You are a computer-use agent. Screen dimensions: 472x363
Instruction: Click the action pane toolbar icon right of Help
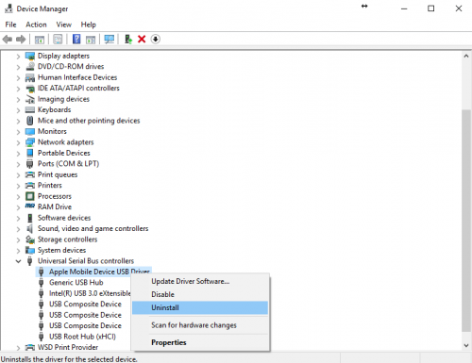click(91, 40)
